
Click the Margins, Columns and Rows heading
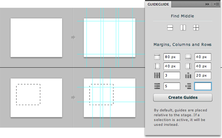coord(182,45)
